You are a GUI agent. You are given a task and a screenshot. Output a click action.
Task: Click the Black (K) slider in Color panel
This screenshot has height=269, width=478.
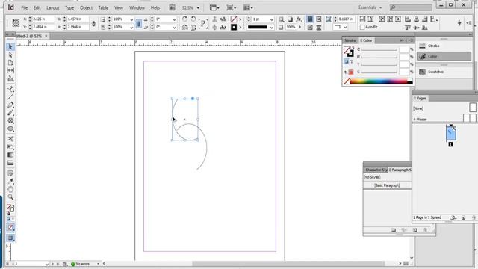pos(379,72)
